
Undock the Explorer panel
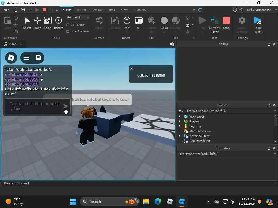(x=269, y=105)
